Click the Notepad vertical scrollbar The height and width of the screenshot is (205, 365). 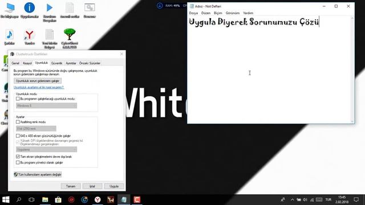pos(352,69)
